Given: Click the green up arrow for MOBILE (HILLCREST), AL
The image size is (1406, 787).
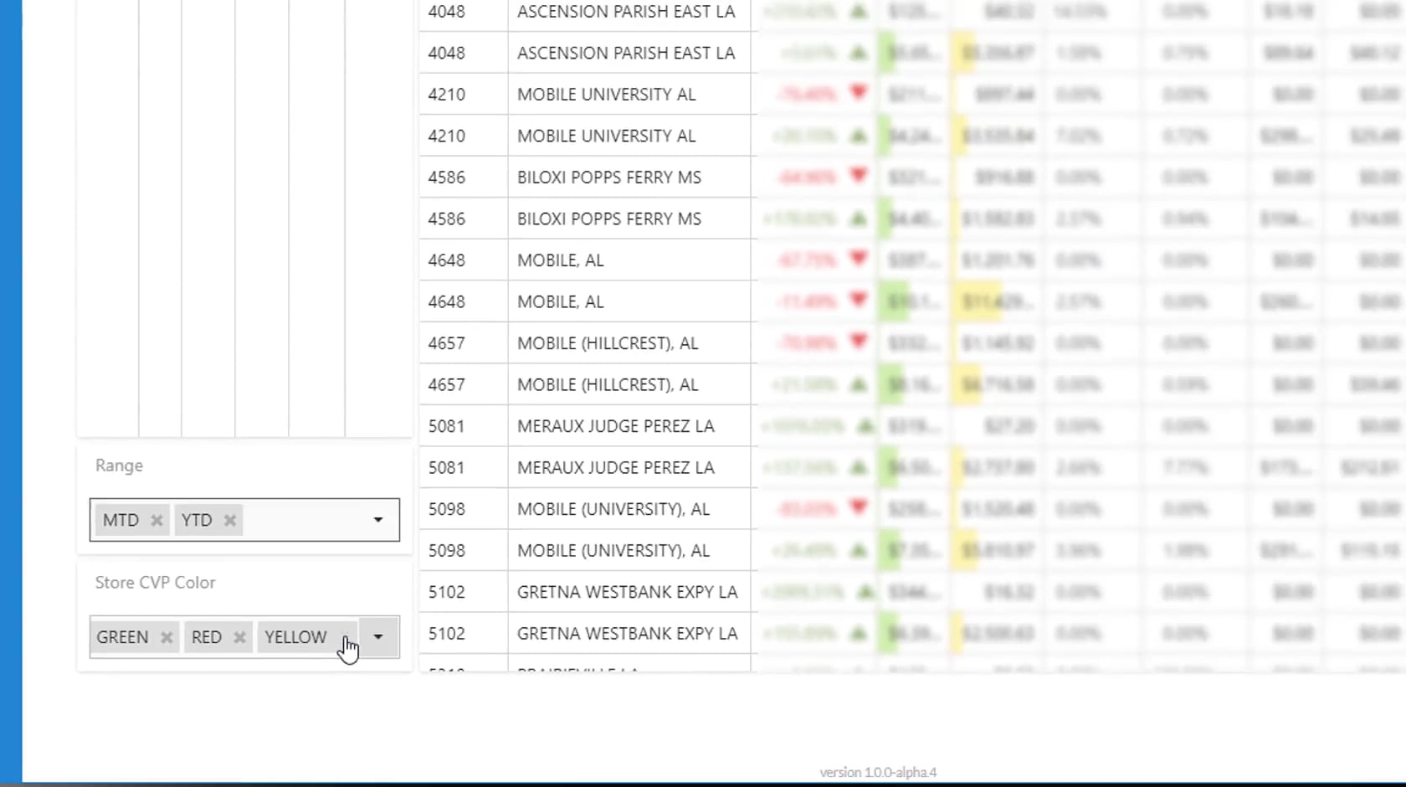Looking at the screenshot, I should (x=858, y=384).
